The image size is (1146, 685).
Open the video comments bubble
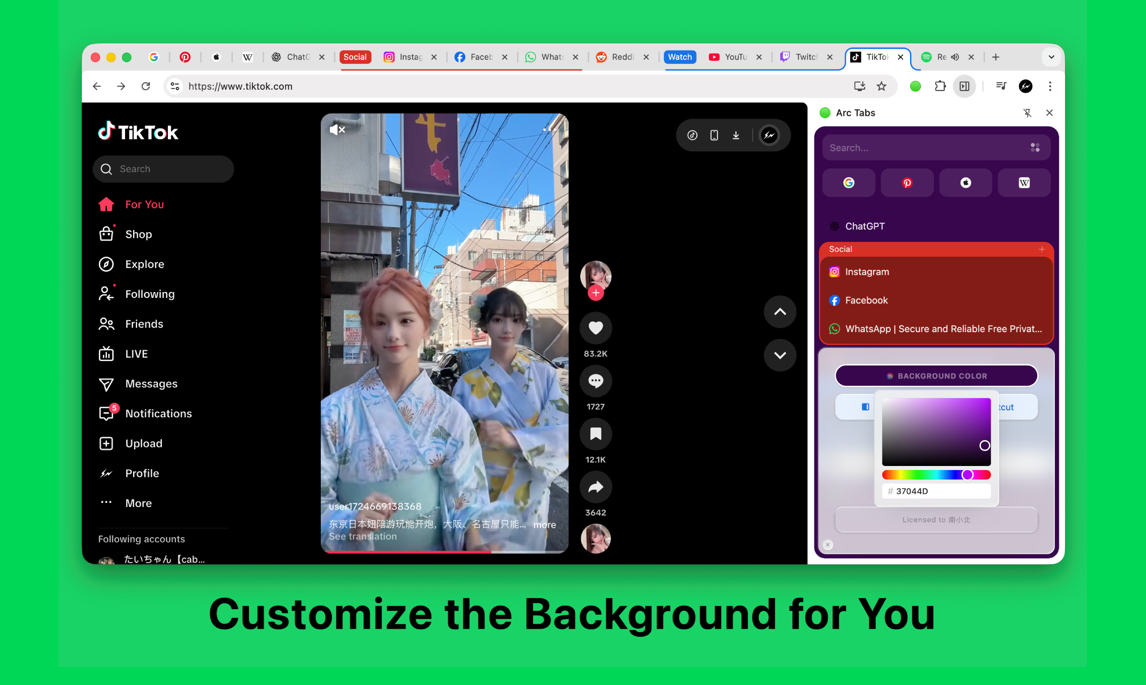pos(595,381)
